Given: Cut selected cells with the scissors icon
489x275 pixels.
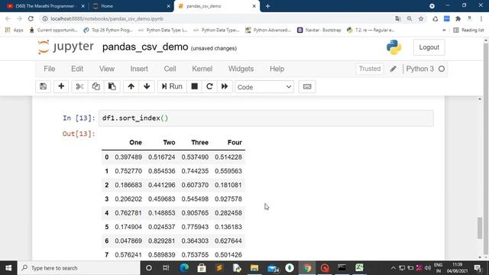Looking at the screenshot, I should pyautogui.click(x=79, y=86).
